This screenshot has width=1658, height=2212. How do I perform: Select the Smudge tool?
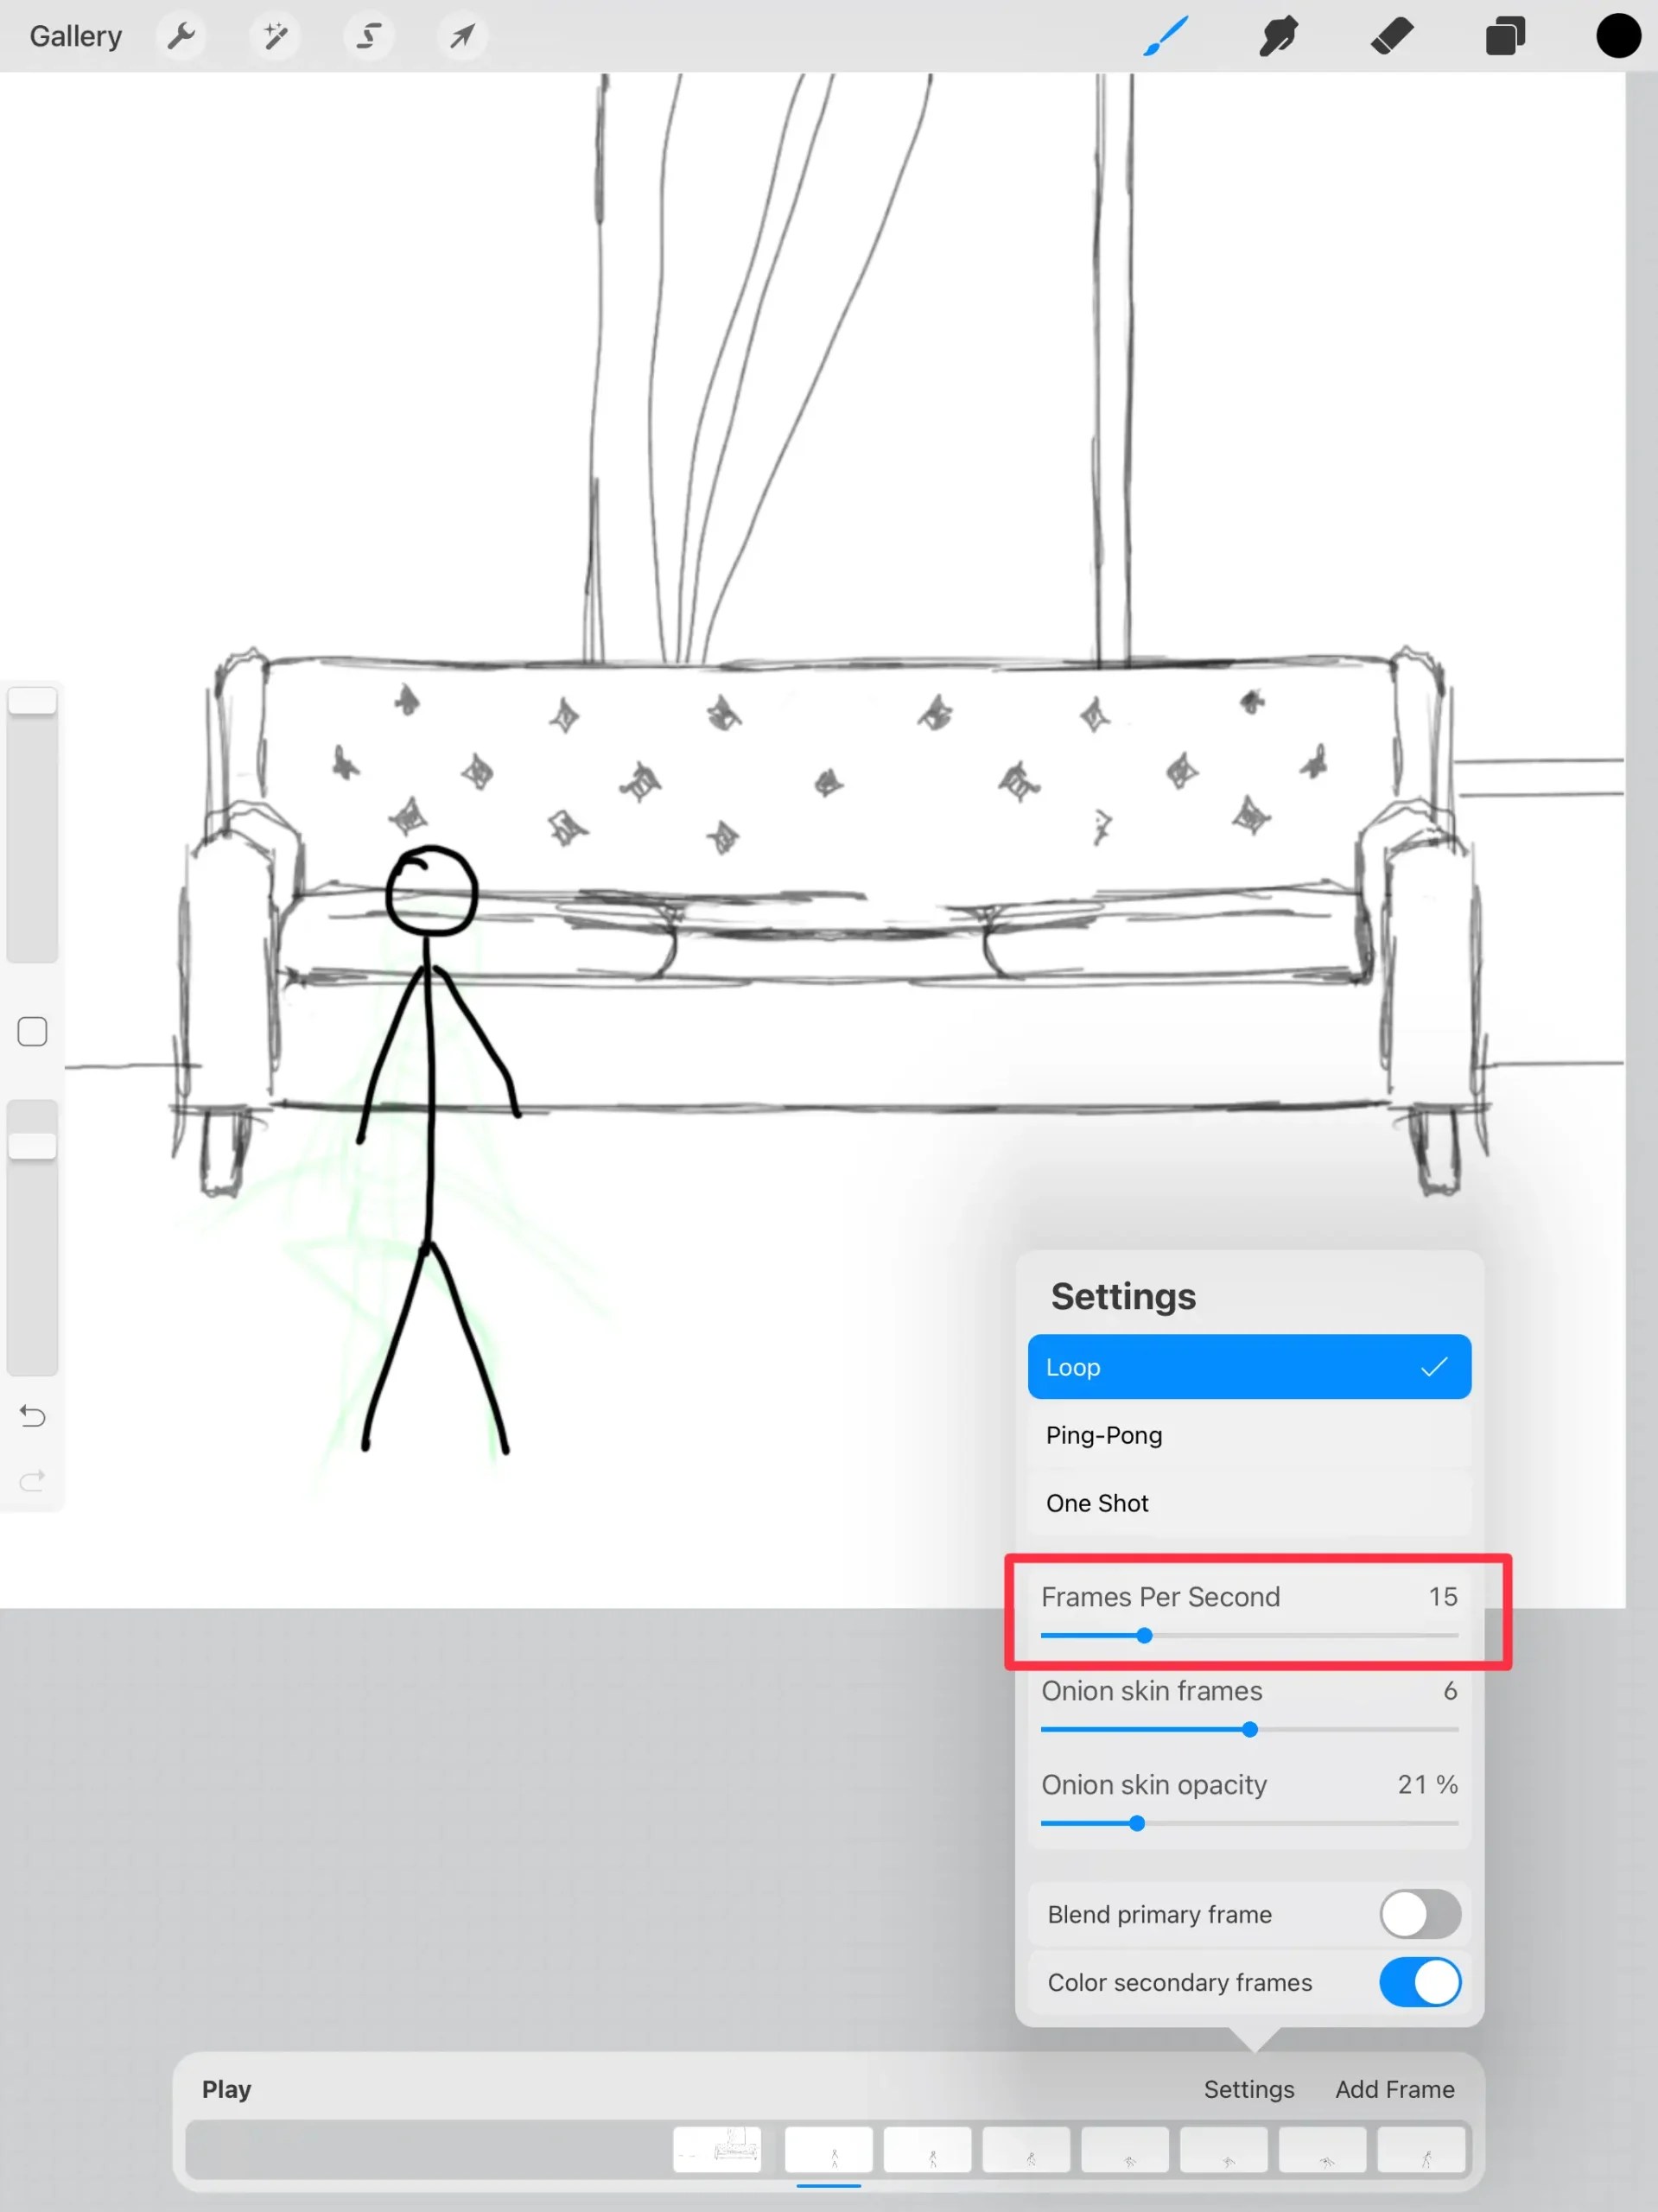[x=1279, y=36]
